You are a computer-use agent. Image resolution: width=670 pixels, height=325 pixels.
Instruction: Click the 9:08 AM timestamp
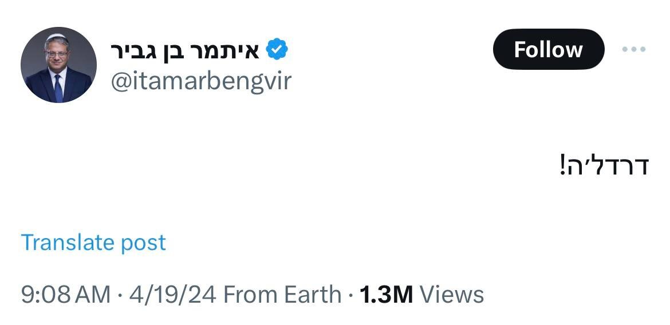tap(66, 295)
